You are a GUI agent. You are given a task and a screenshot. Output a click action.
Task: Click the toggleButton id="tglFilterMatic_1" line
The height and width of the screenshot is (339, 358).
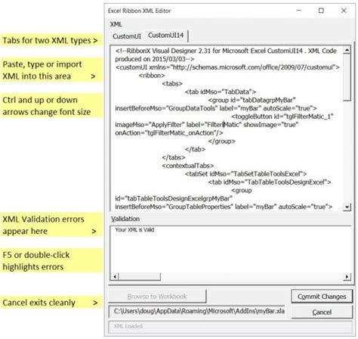[x=282, y=117]
